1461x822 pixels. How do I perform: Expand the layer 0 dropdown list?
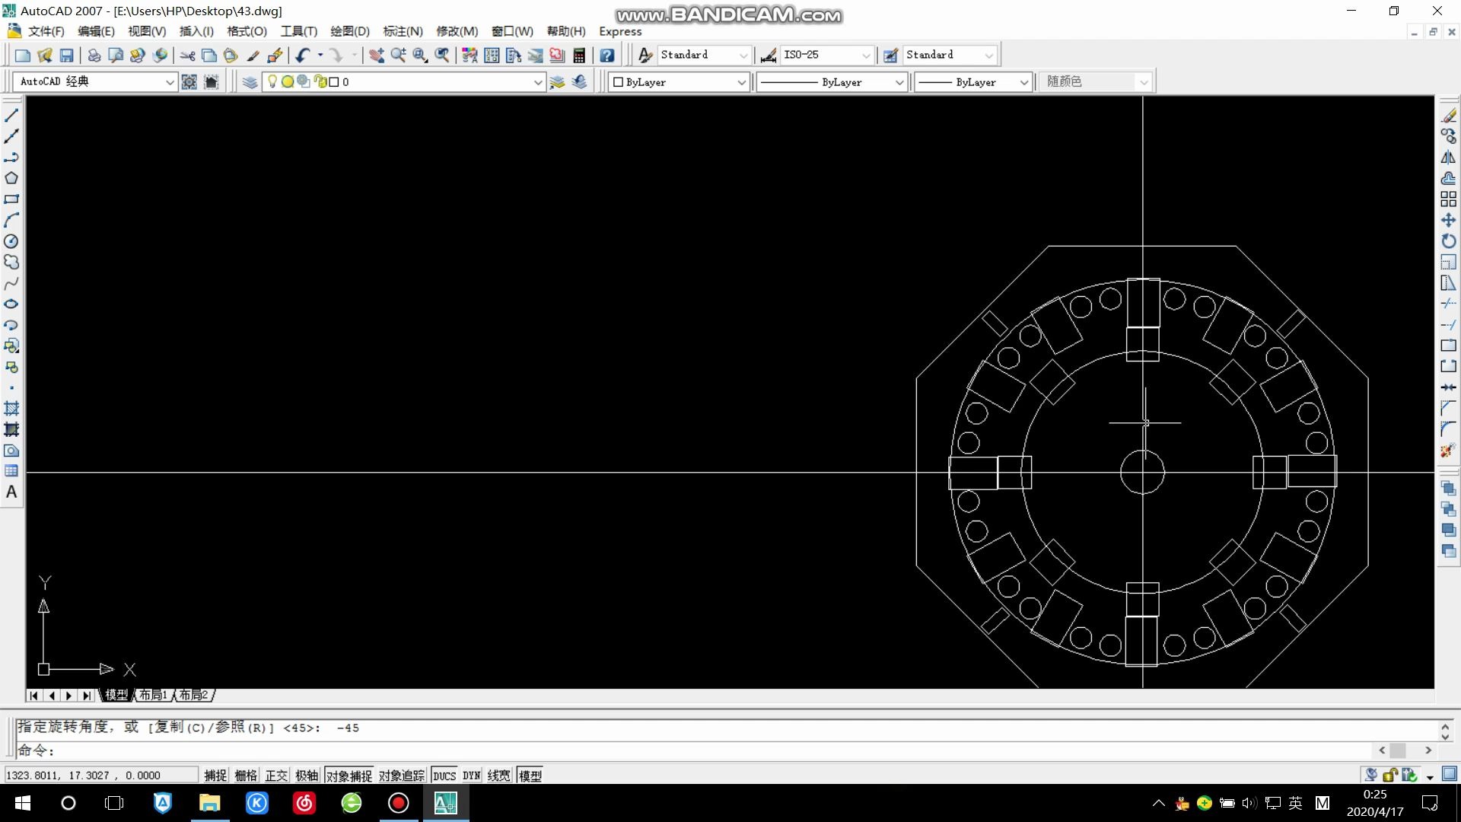click(x=538, y=82)
